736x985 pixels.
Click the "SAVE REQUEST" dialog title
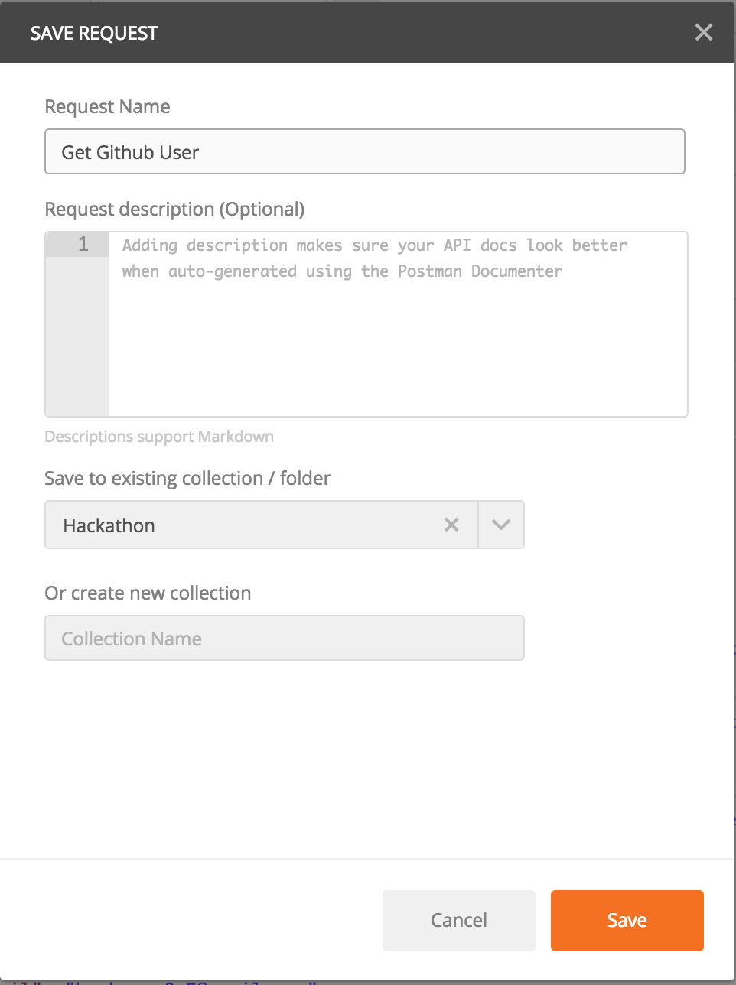pos(94,34)
